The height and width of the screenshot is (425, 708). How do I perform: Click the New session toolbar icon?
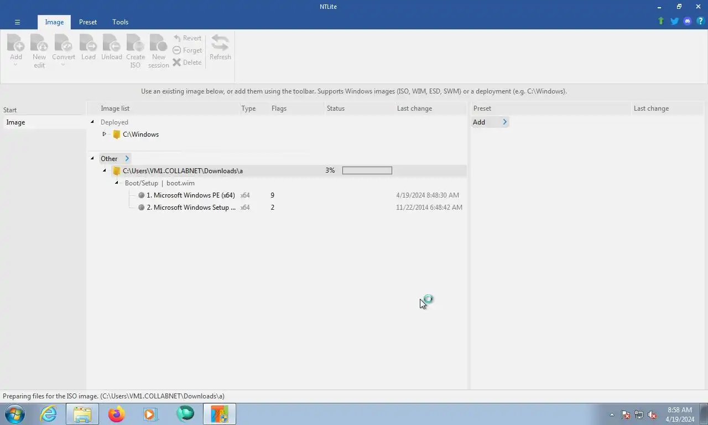point(158,43)
